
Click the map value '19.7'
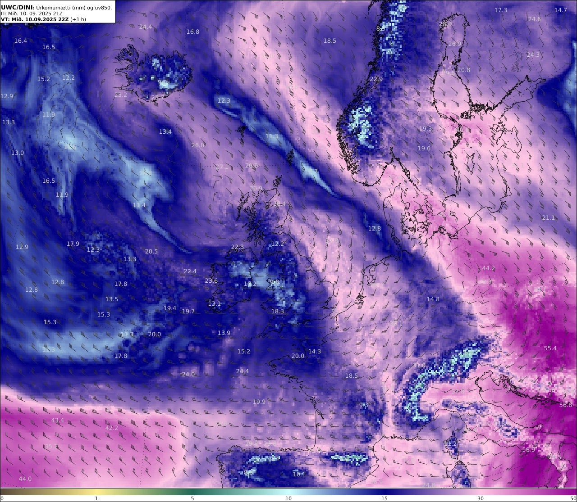coord(188,312)
